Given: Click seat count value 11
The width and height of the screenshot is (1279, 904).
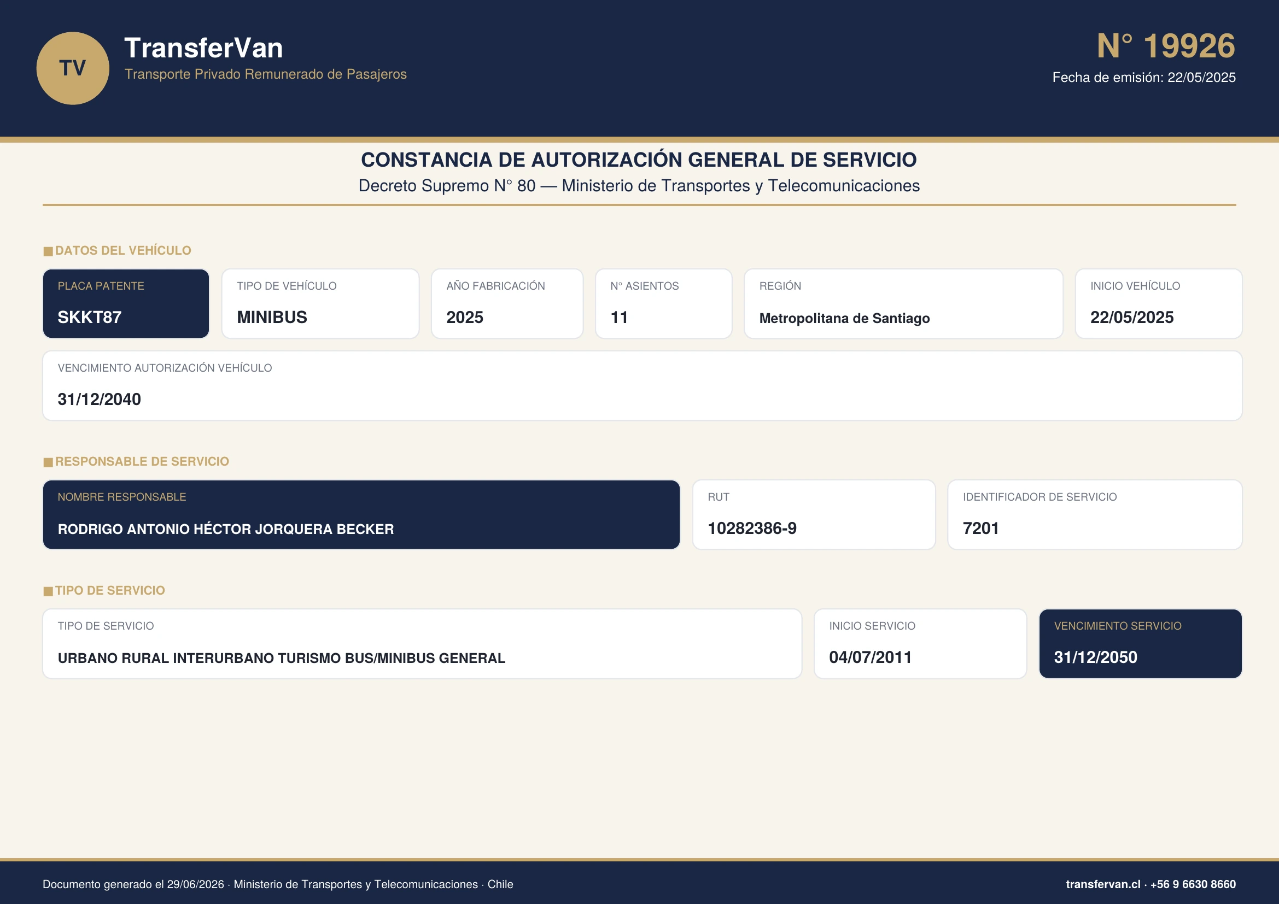Looking at the screenshot, I should click(619, 318).
